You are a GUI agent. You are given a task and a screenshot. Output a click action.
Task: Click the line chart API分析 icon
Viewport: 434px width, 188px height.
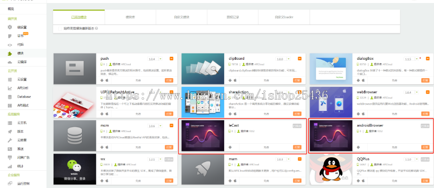tap(10, 88)
